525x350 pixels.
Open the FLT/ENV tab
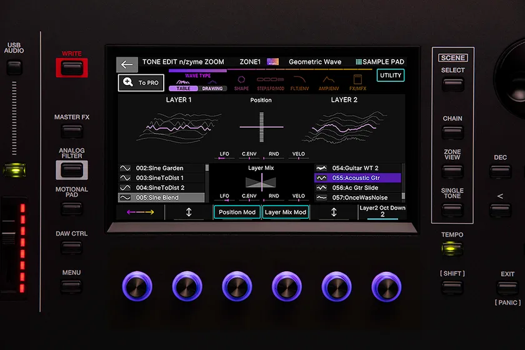coord(299,83)
